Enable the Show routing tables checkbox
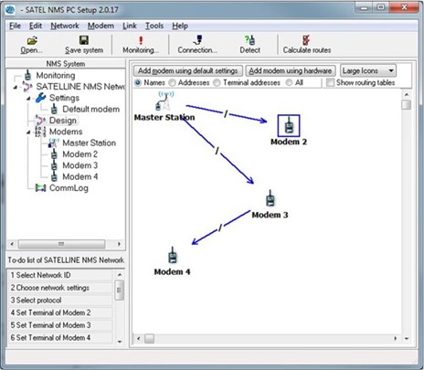 click(330, 82)
